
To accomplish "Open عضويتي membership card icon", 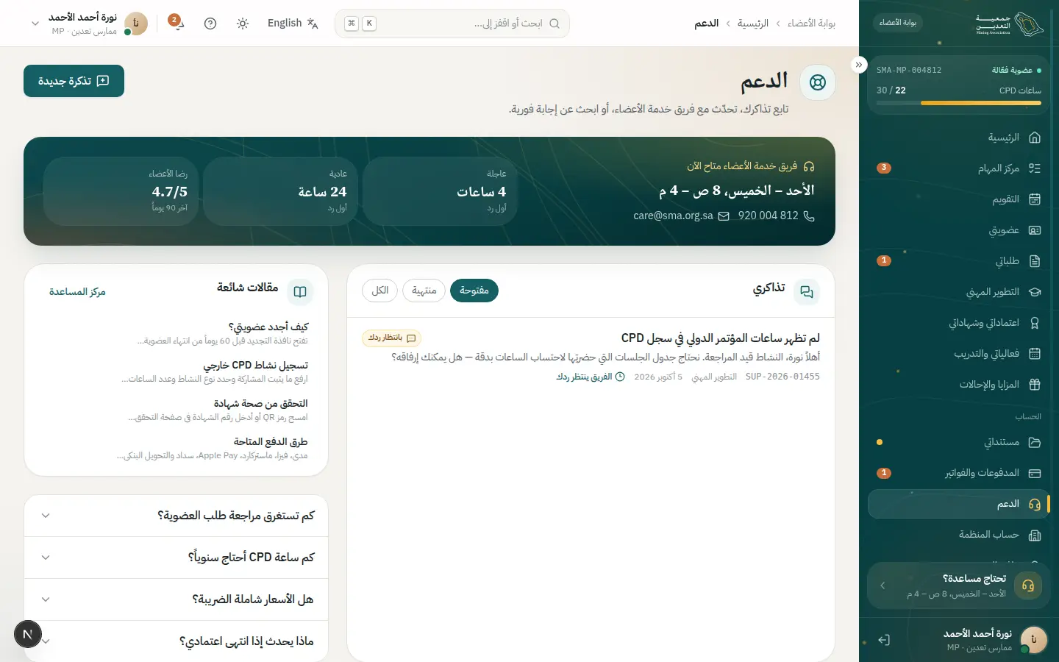I will [x=1035, y=230].
